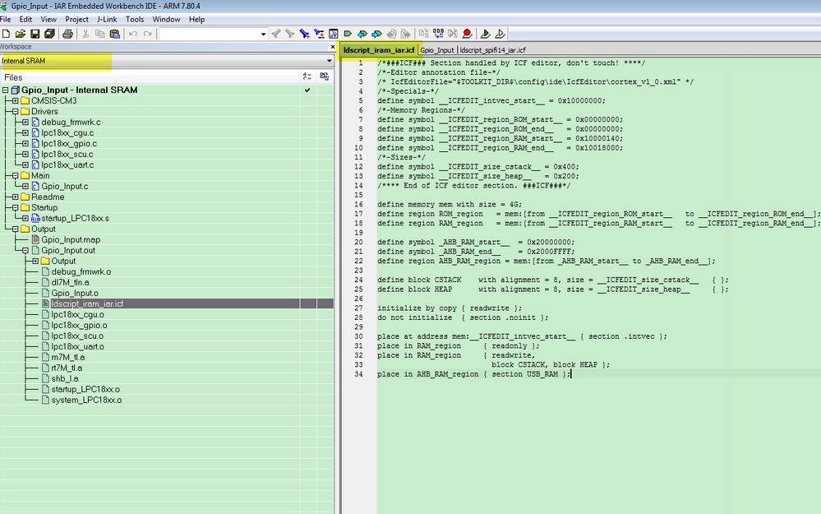The image size is (821, 514).
Task: Click the build configuration column header icon
Action: 307,77
